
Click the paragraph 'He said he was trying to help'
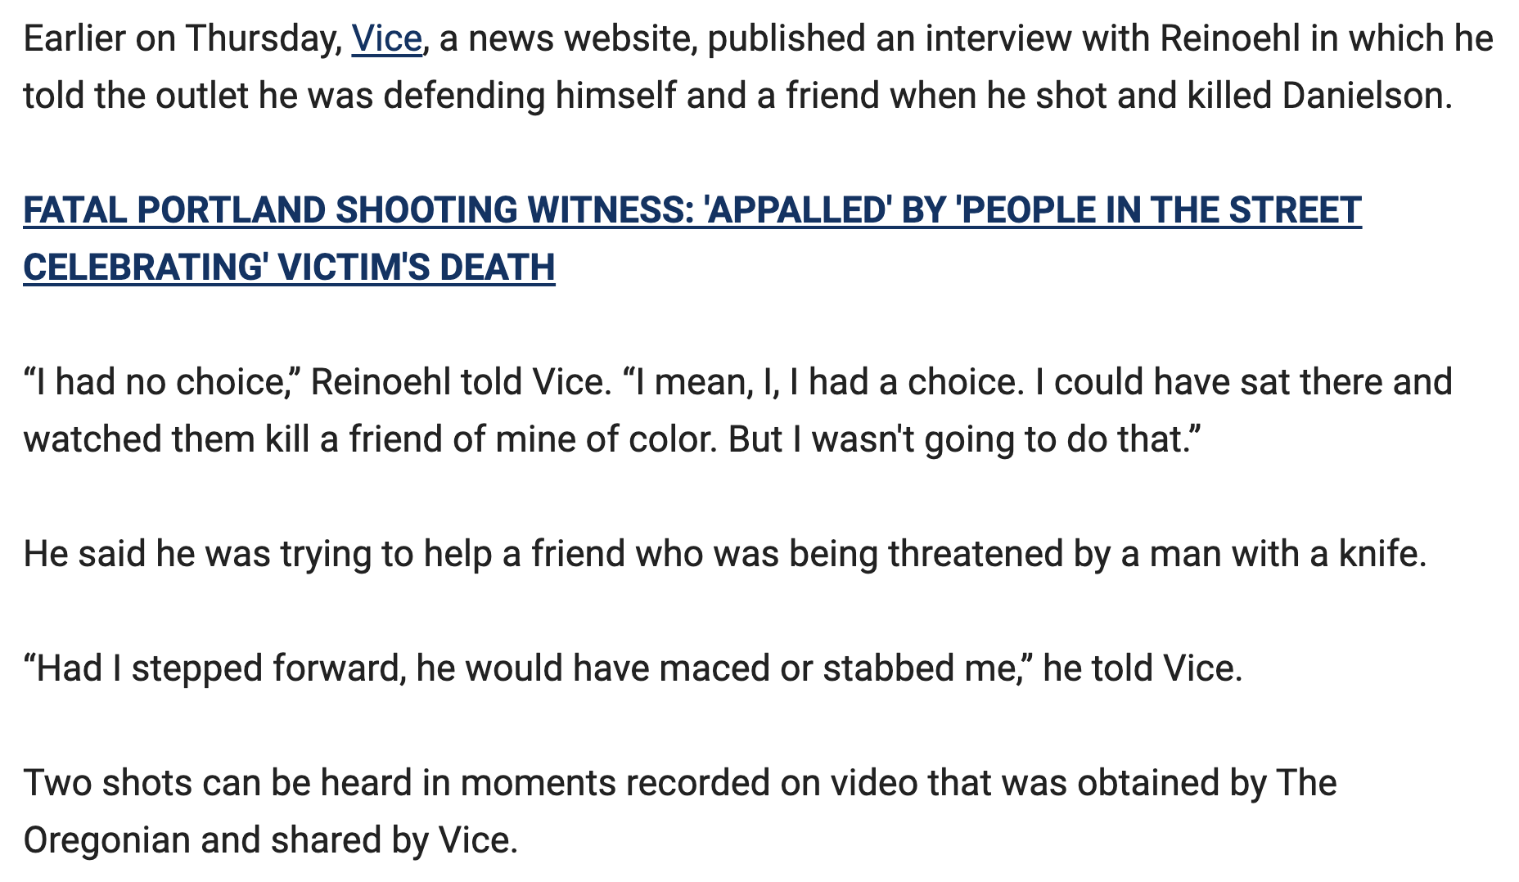(725, 554)
